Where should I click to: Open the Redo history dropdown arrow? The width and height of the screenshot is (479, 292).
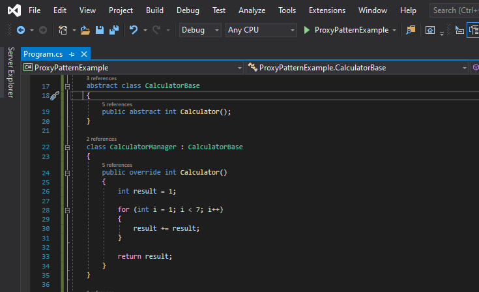(167, 30)
